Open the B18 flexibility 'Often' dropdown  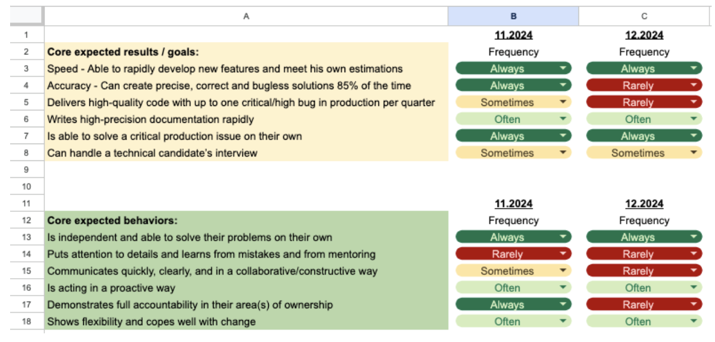(513, 321)
